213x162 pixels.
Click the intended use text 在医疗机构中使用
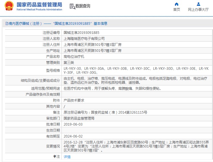(x=112, y=88)
